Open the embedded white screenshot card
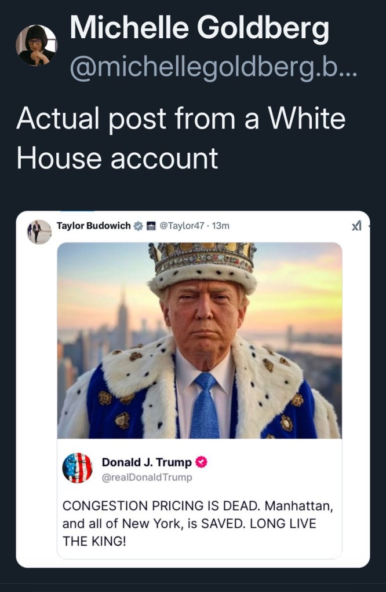The height and width of the screenshot is (592, 386). 193,389
